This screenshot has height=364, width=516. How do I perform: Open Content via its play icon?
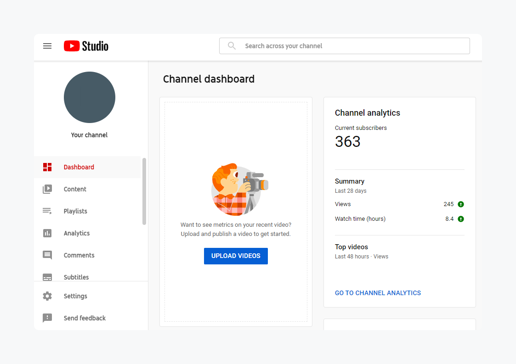[47, 189]
